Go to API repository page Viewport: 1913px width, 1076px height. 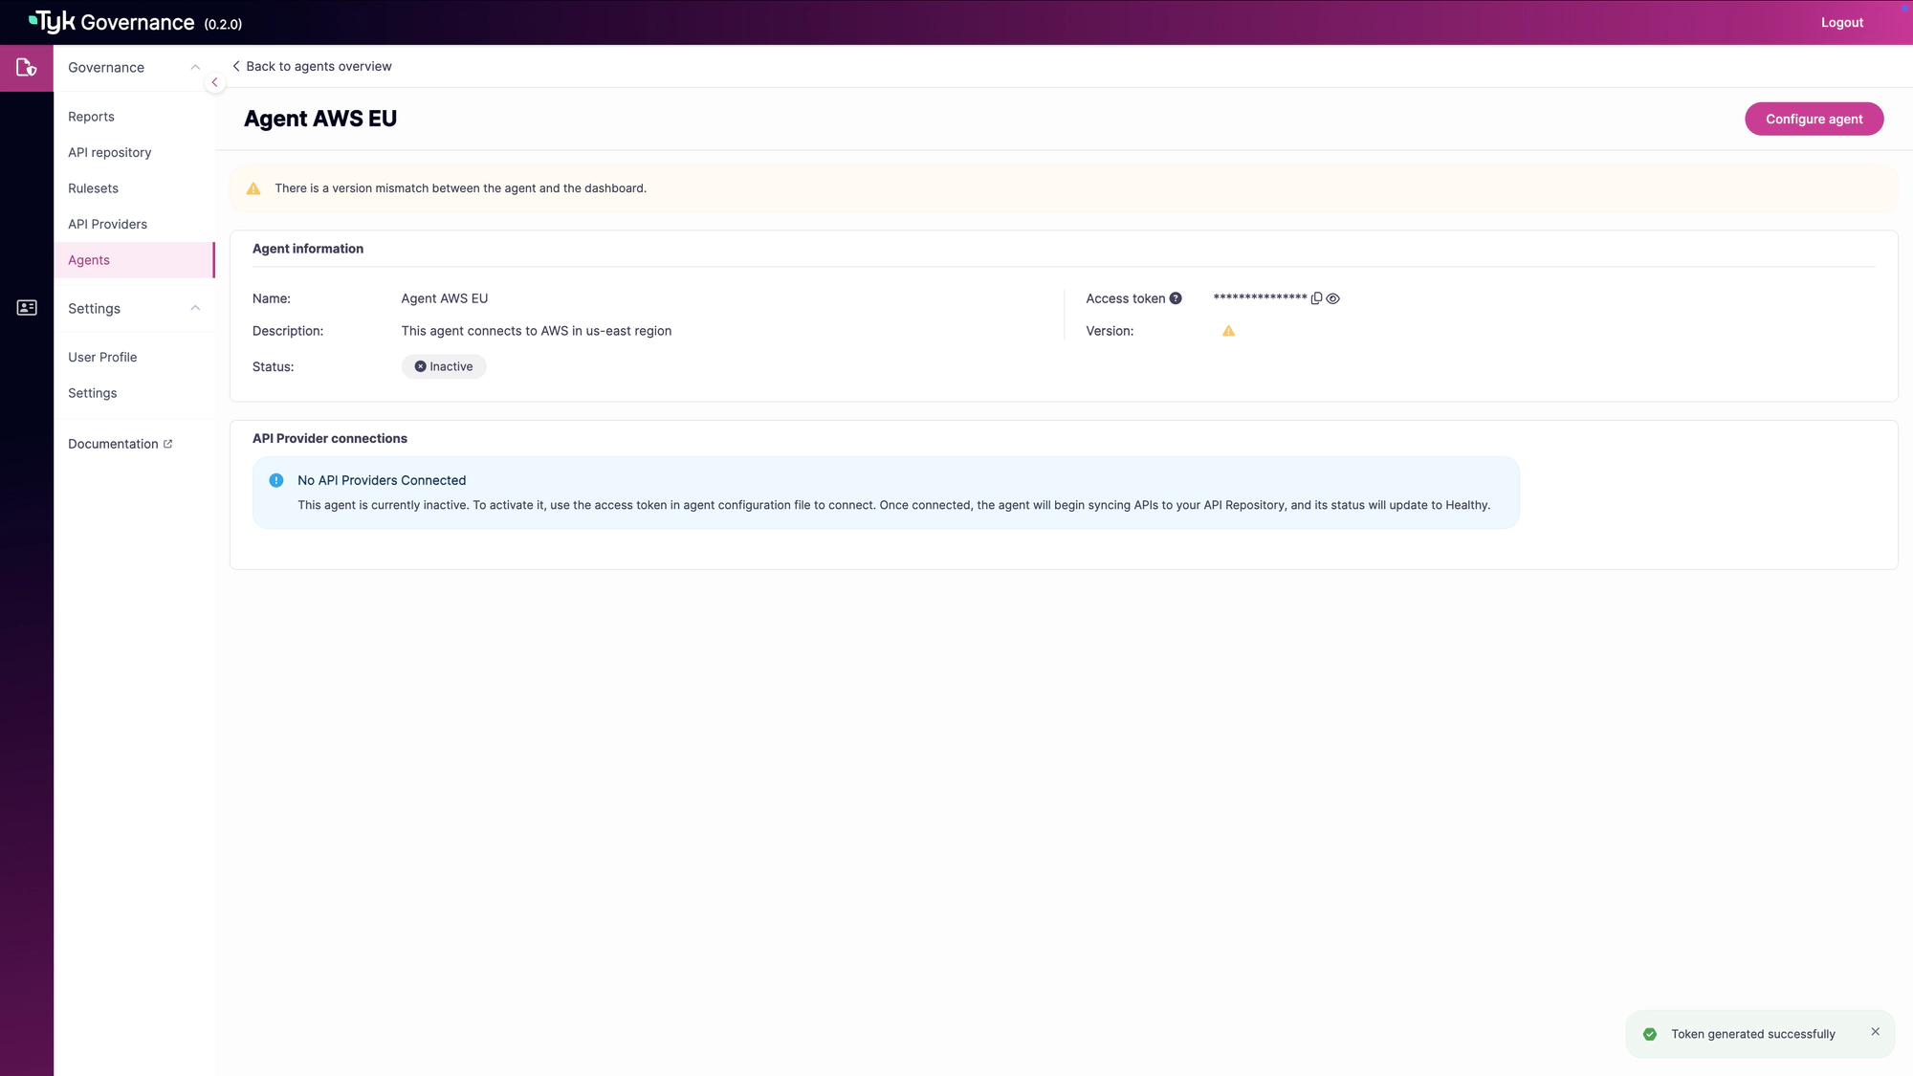[109, 153]
